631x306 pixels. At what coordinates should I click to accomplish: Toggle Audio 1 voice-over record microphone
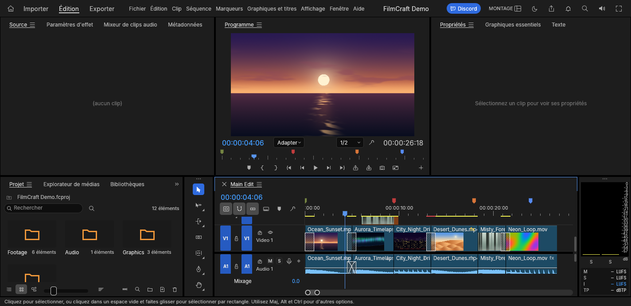(x=289, y=261)
